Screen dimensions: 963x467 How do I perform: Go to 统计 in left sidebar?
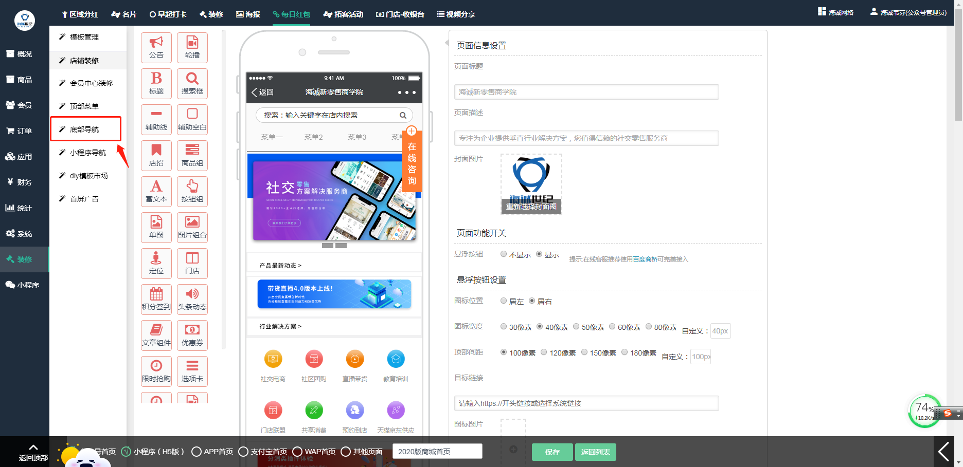pos(19,208)
